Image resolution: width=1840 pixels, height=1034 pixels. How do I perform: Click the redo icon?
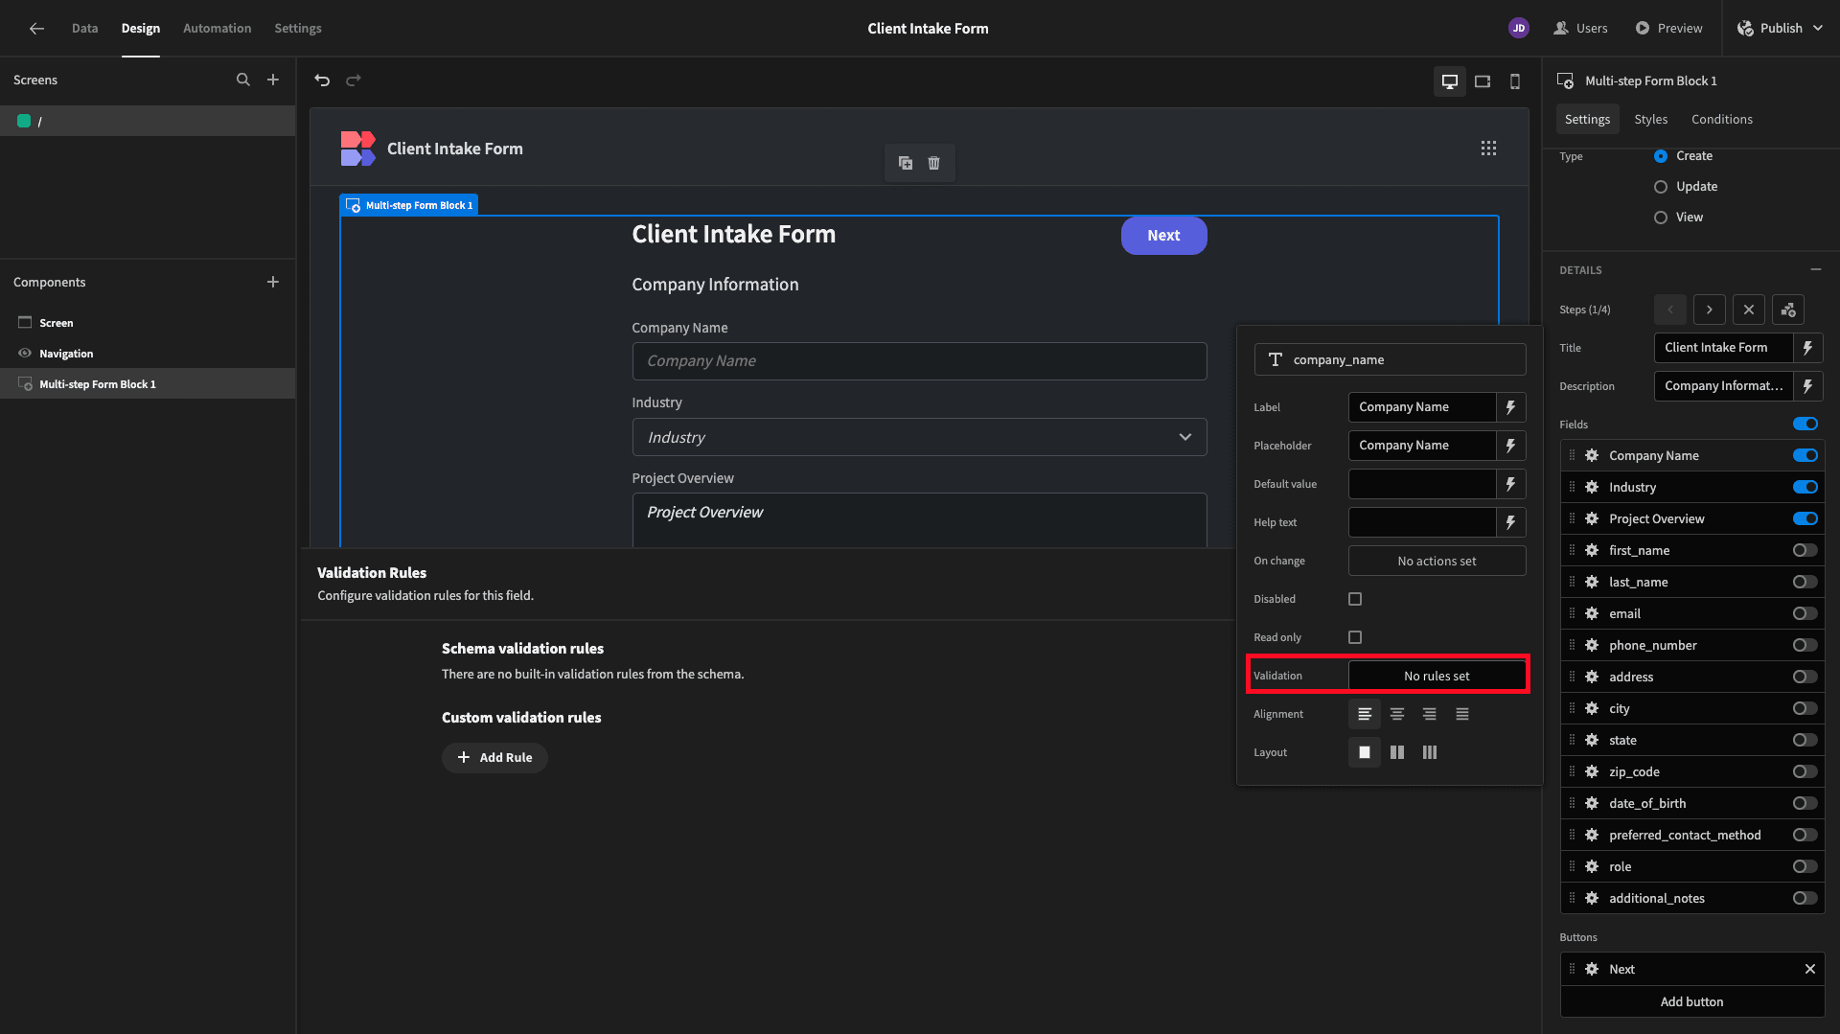coord(354,80)
